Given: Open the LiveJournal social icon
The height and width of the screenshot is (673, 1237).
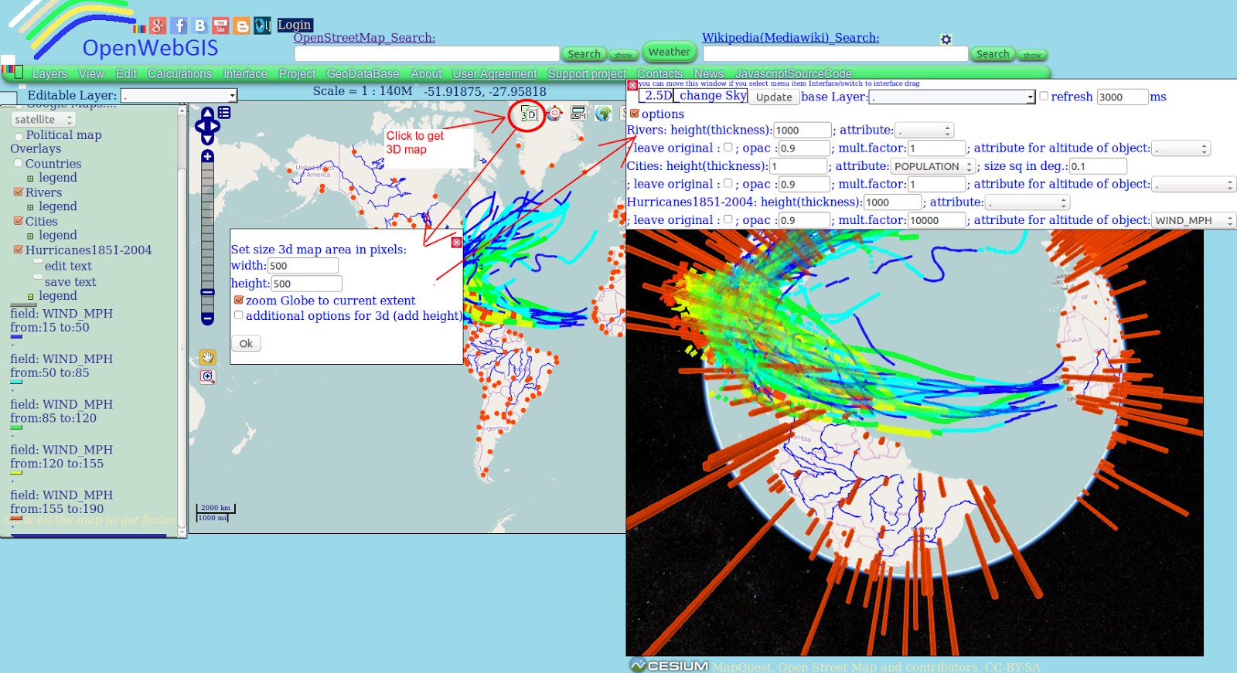Looking at the screenshot, I should click(x=262, y=25).
